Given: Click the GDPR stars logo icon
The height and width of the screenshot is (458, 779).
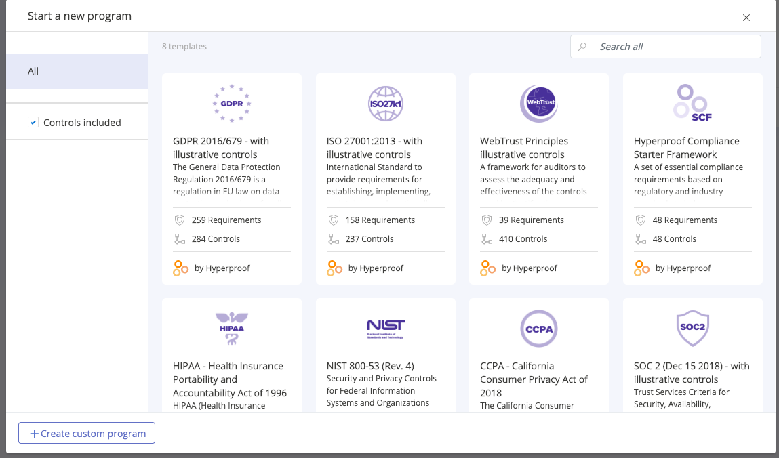Looking at the screenshot, I should click(231, 103).
